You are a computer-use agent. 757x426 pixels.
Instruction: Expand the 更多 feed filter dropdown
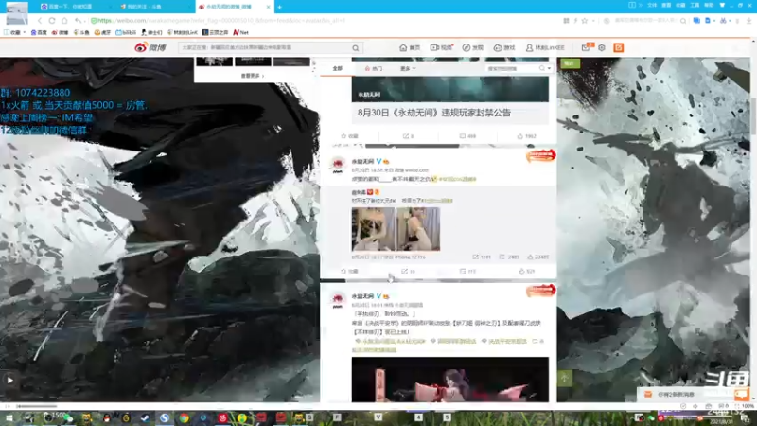[408, 68]
